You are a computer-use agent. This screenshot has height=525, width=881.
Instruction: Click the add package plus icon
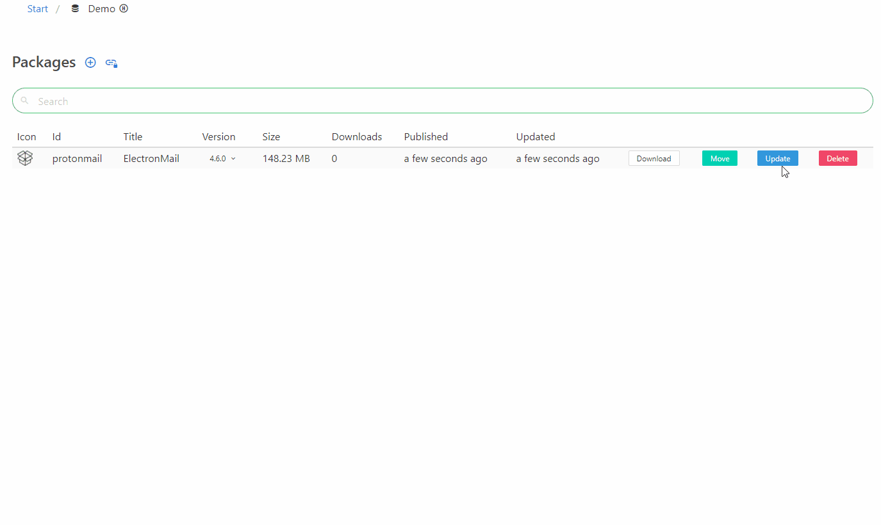pyautogui.click(x=90, y=63)
